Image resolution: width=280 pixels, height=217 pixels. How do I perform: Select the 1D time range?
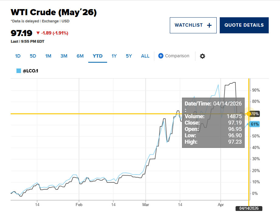click(x=18, y=56)
